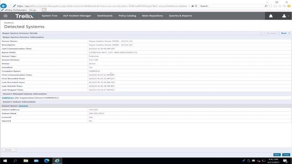This screenshot has width=292, height=164.
Task: Open a new browser tab
Action: tap(44, 10)
